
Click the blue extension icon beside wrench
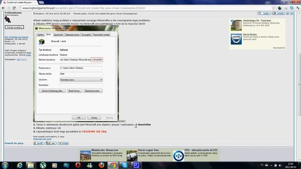[x=292, y=8]
